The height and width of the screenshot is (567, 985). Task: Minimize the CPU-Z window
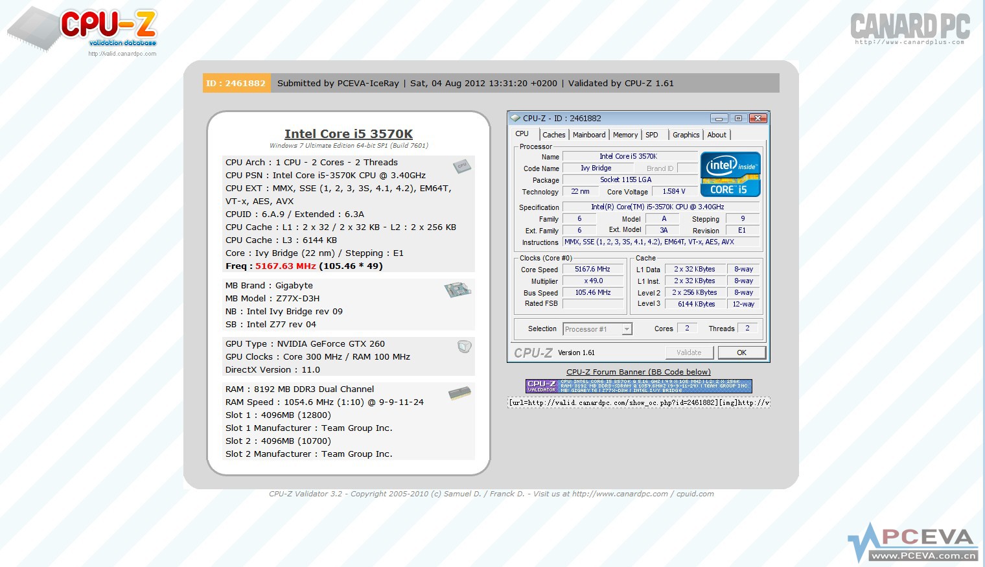point(719,118)
